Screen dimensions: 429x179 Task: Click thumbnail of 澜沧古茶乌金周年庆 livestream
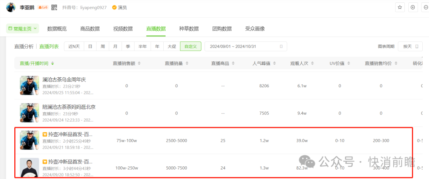(29, 85)
